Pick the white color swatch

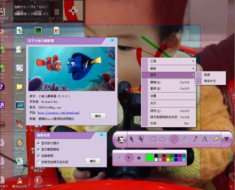pos(156,160)
